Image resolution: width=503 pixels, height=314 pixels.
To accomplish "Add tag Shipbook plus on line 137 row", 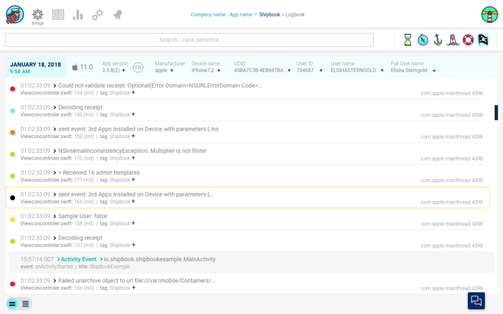I will [x=134, y=245].
